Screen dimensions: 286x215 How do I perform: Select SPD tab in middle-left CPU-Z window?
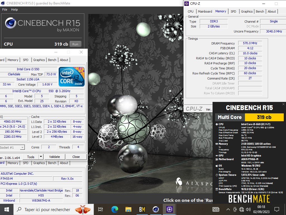(x=25, y=60)
